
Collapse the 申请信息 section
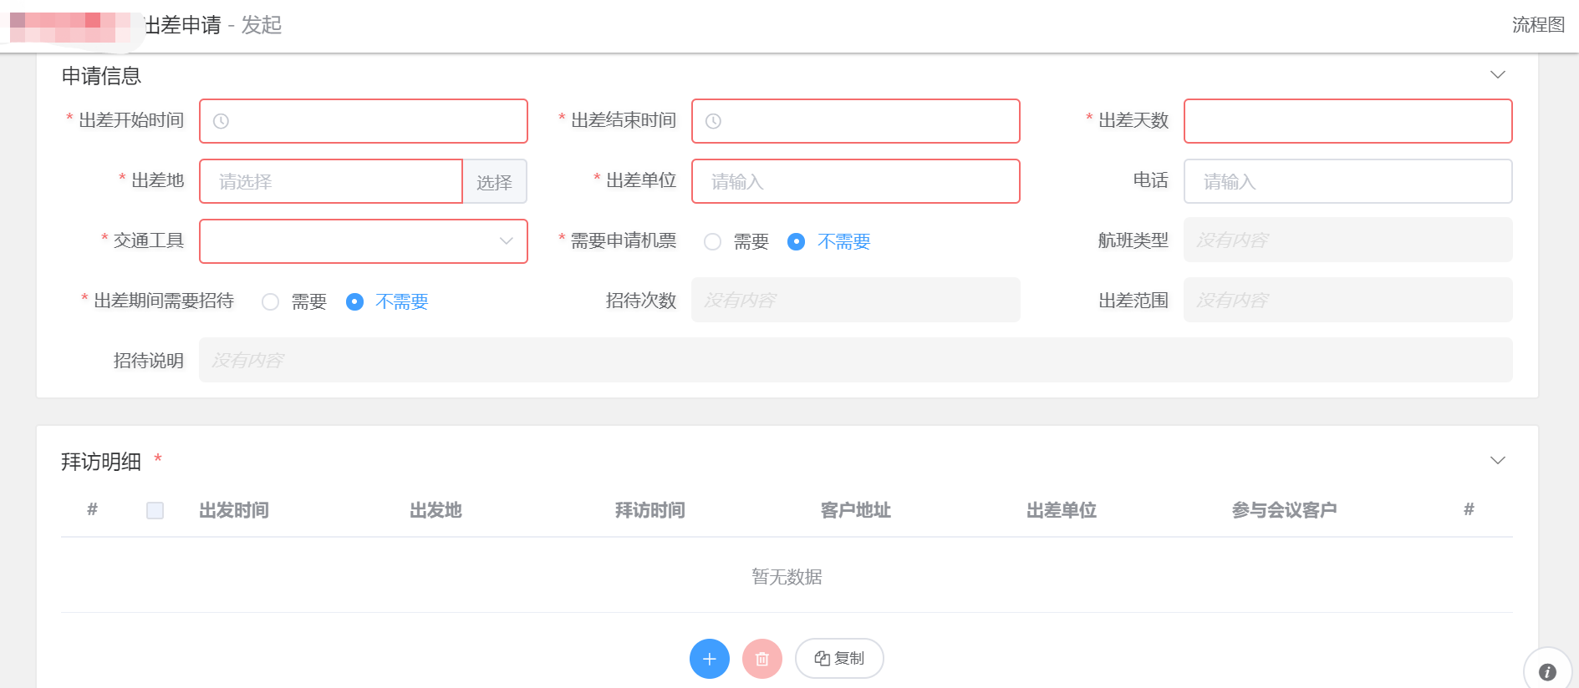(1498, 75)
